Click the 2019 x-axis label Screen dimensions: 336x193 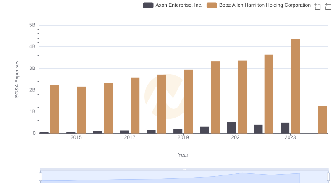click(x=183, y=137)
